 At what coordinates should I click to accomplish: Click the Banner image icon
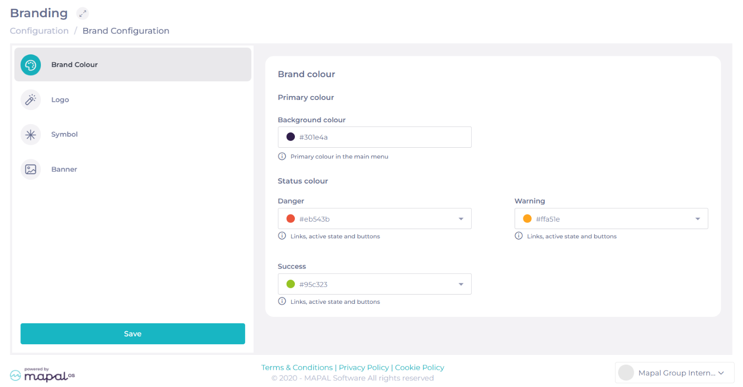pos(31,170)
